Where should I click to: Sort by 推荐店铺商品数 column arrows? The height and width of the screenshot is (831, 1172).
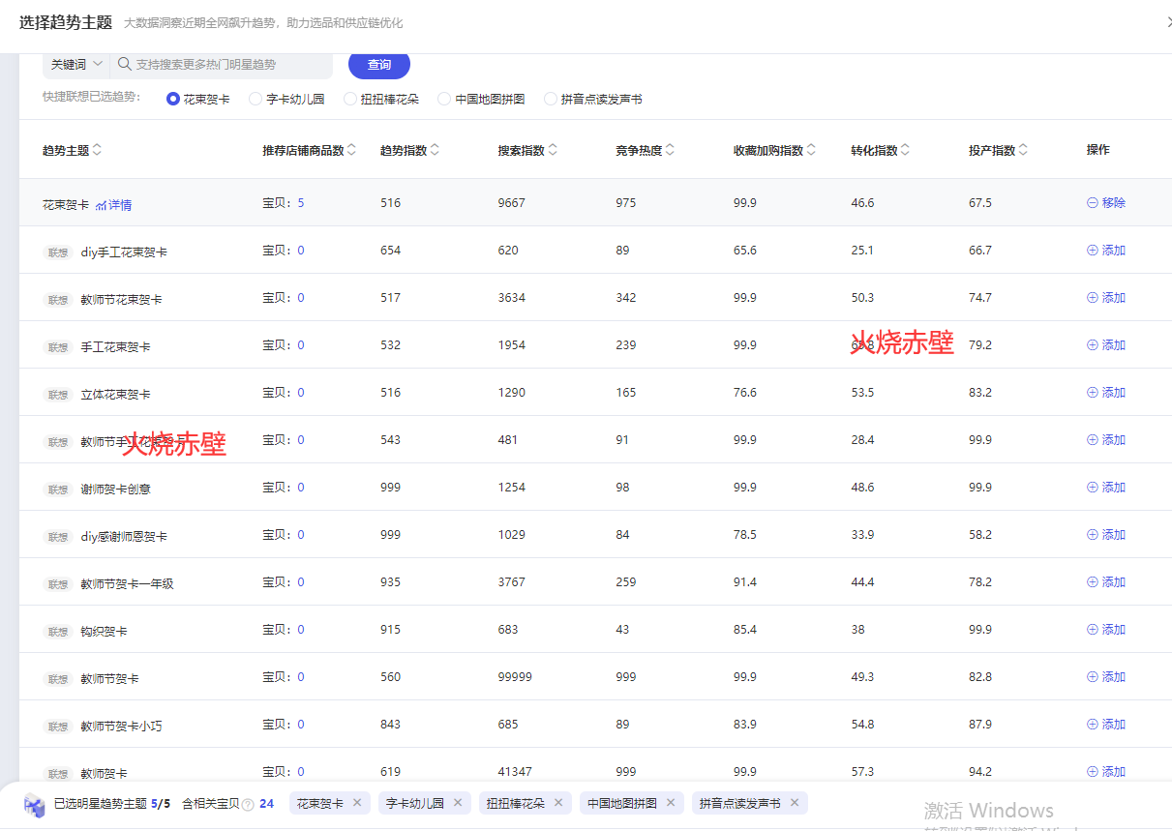coord(351,150)
